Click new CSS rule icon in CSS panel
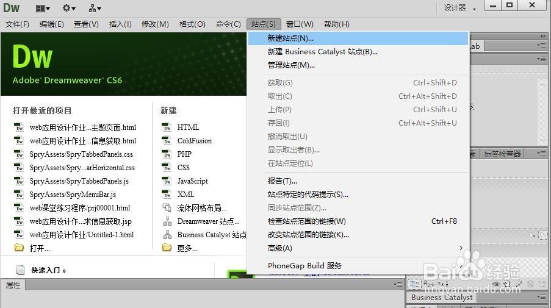The width and height of the screenshot is (551, 308). click(507, 284)
